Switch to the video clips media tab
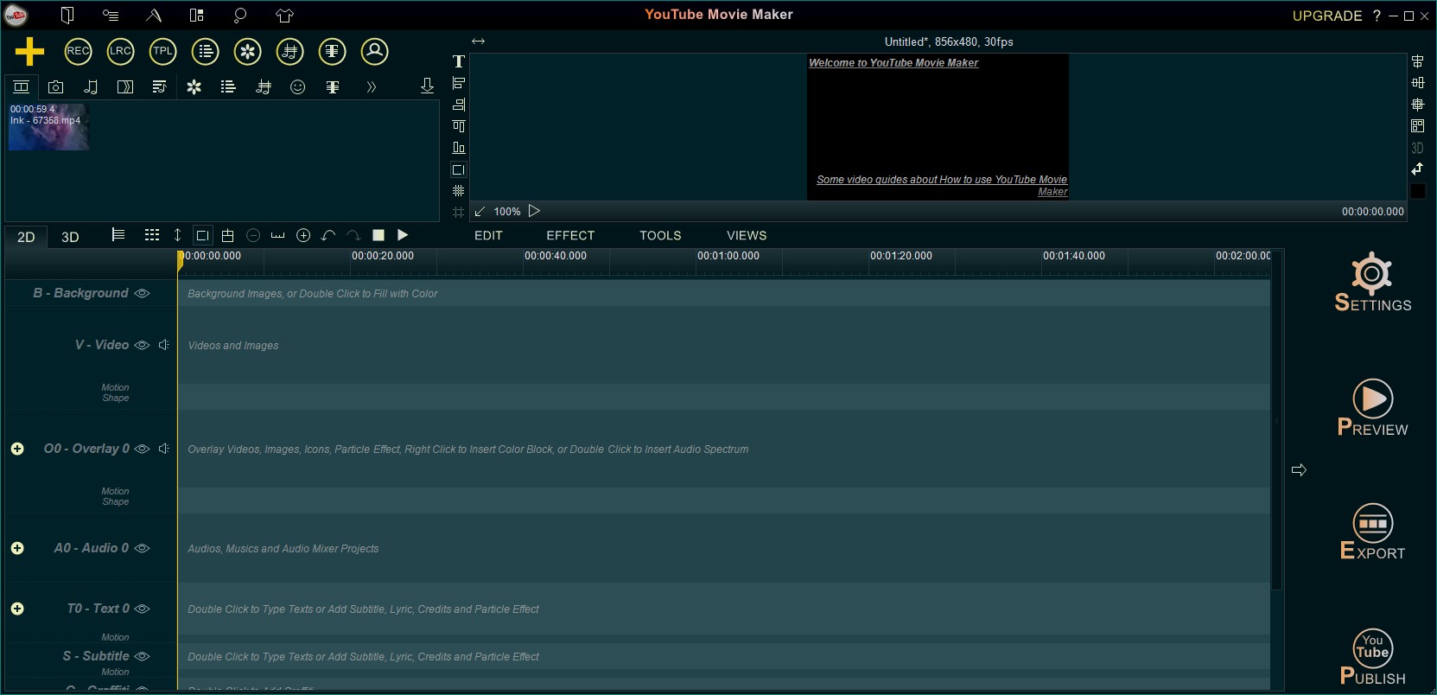Screen dimensions: 1437x695 click(x=21, y=86)
